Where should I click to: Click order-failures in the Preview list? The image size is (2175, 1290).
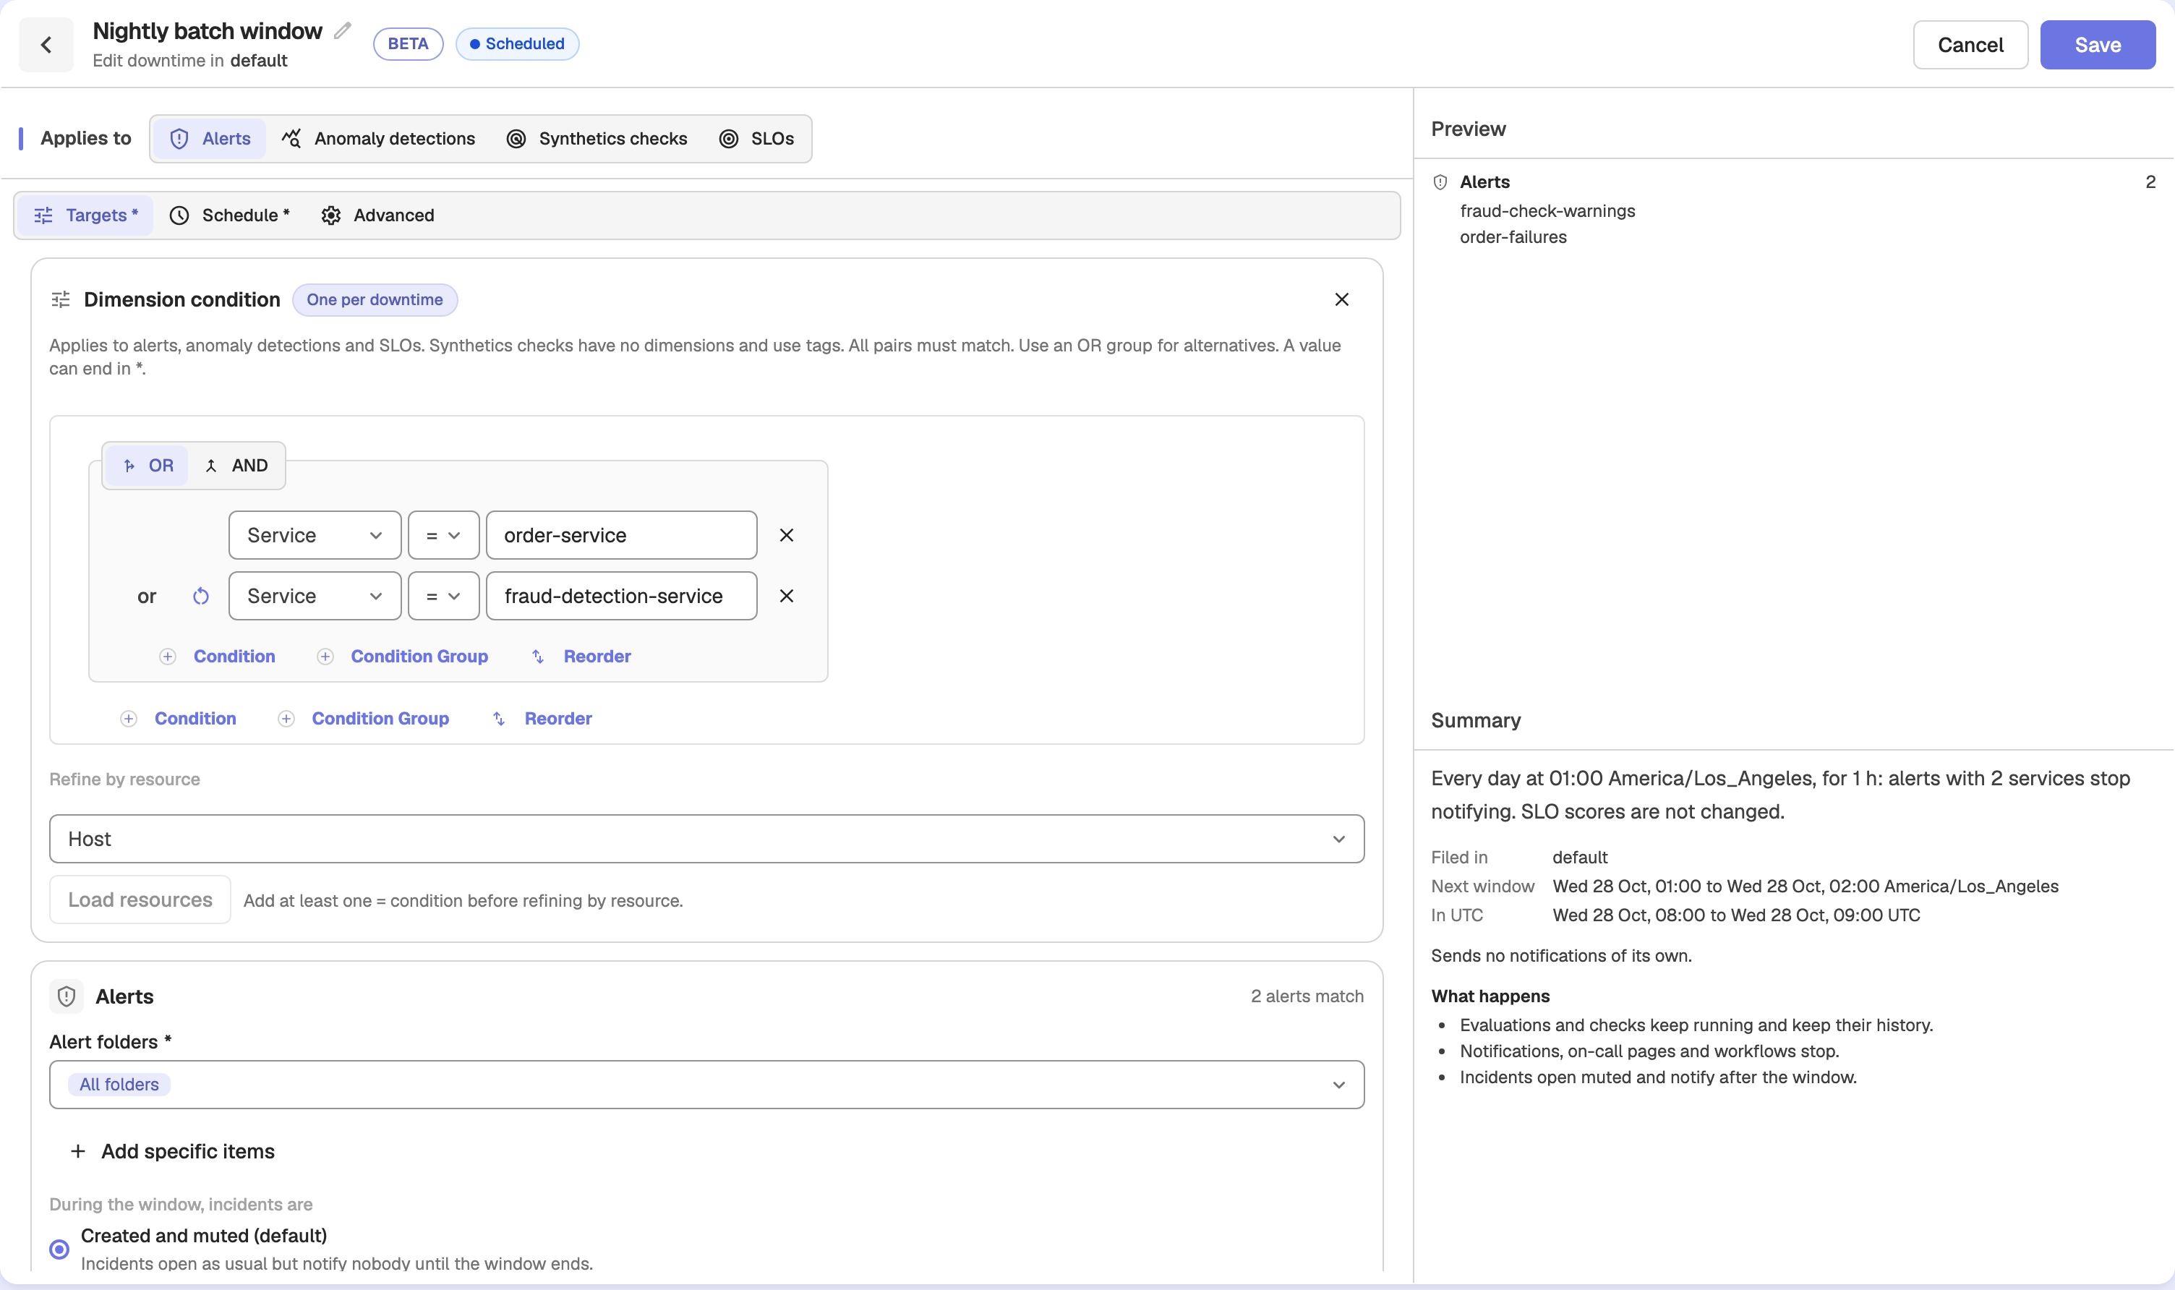click(1513, 237)
